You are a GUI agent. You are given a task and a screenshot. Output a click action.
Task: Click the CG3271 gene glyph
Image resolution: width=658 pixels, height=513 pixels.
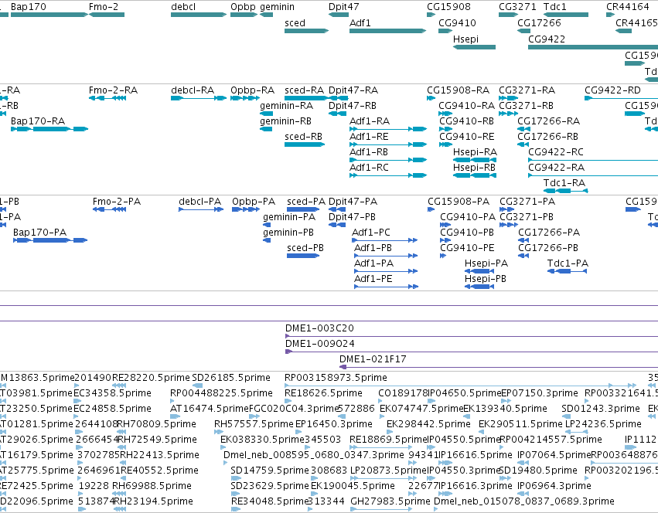click(508, 15)
